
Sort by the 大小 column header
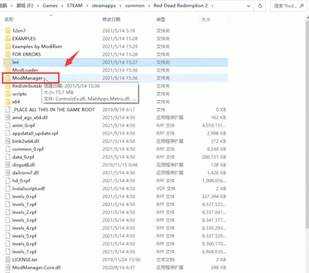pyautogui.click(x=205, y=20)
